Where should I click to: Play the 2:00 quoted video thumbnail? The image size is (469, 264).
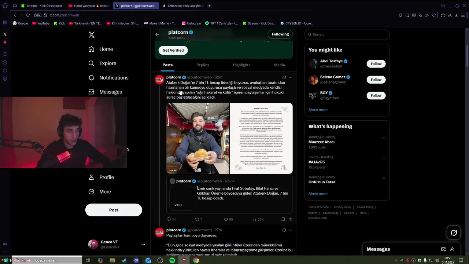pyautogui.click(x=182, y=198)
